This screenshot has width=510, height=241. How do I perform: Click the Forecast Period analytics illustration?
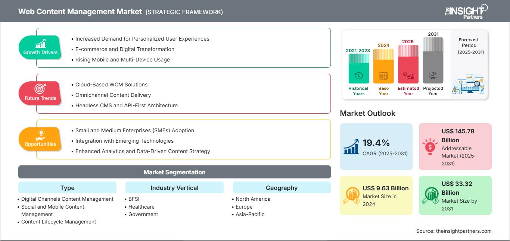pos(468,85)
